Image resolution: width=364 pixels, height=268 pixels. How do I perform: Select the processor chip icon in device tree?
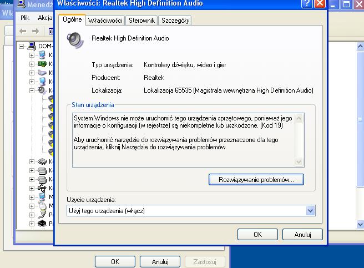pos(42,224)
